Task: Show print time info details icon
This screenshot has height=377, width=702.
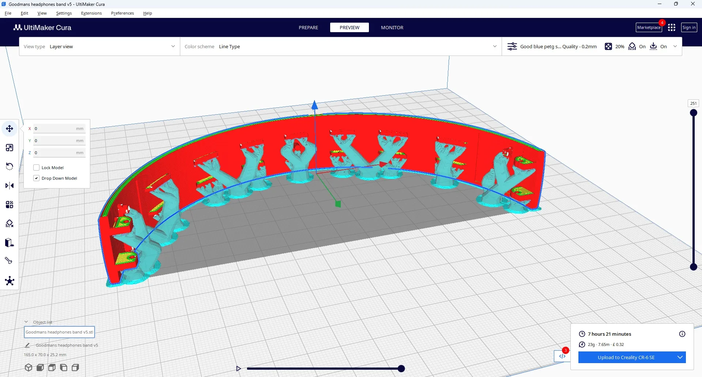Action: click(x=682, y=334)
